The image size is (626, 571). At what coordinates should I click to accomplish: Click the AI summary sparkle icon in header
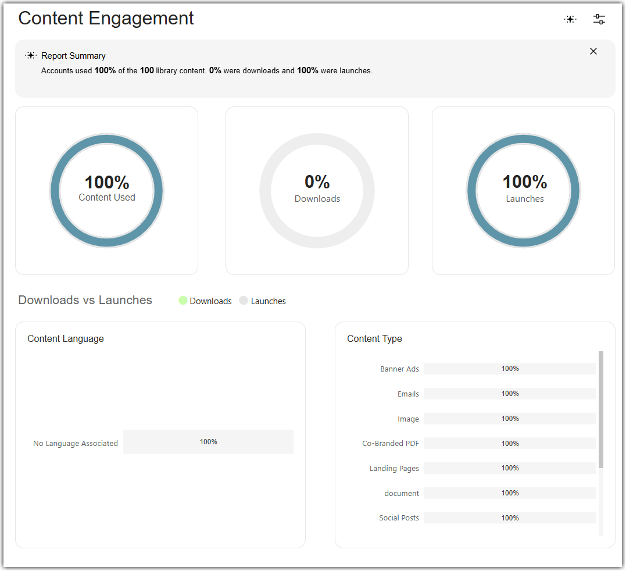(x=570, y=19)
